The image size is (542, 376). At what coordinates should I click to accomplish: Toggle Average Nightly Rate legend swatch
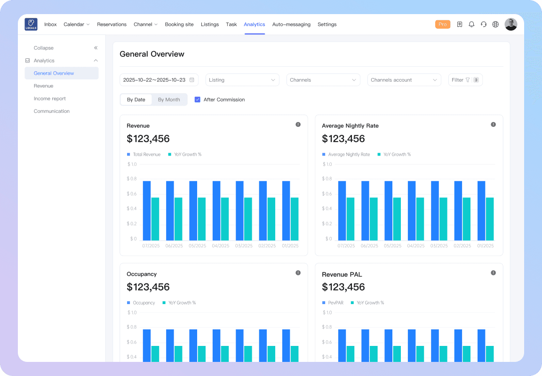click(x=324, y=154)
